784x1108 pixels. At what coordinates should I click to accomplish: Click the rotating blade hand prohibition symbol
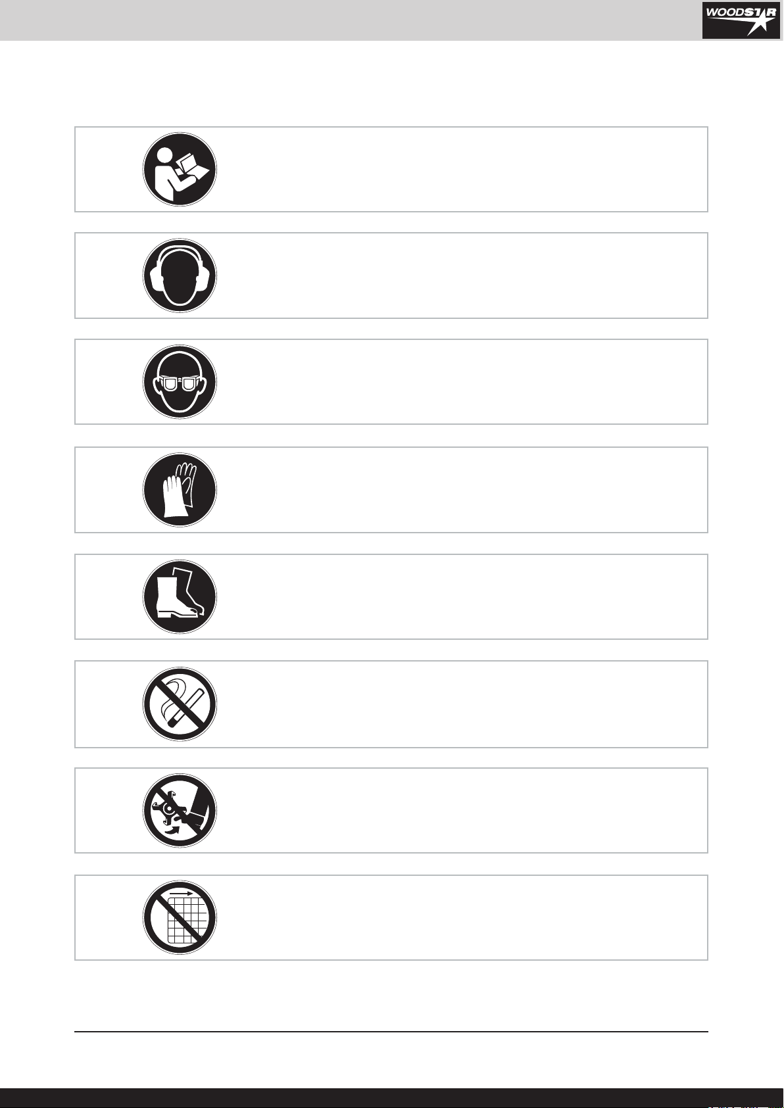180,811
